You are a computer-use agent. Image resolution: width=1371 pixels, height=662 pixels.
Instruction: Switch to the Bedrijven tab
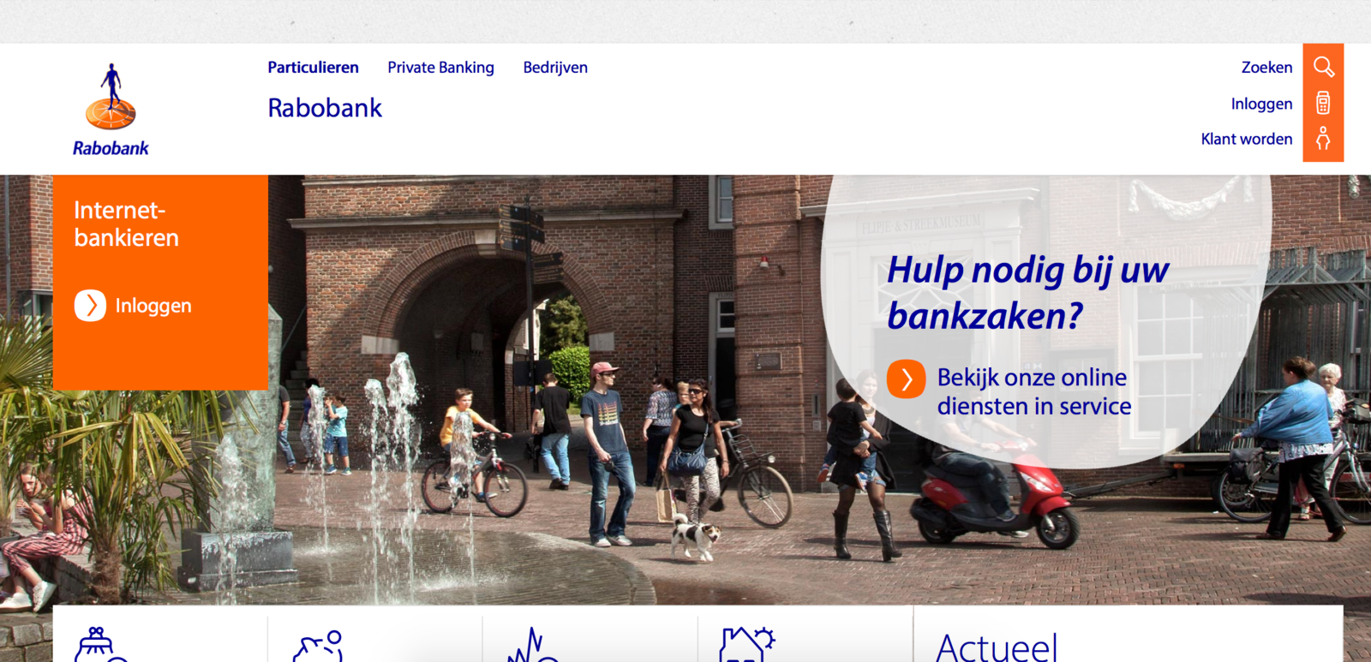coord(555,68)
